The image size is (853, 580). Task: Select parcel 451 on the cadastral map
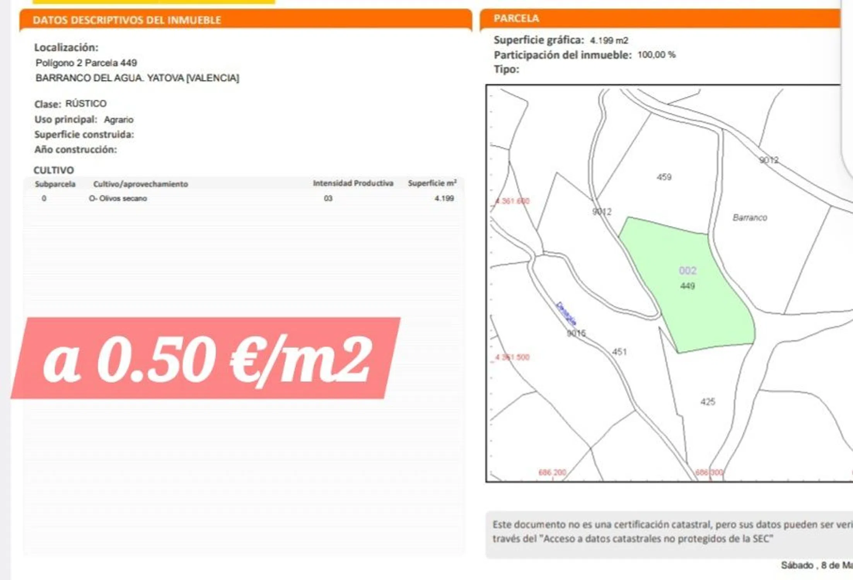(x=619, y=352)
